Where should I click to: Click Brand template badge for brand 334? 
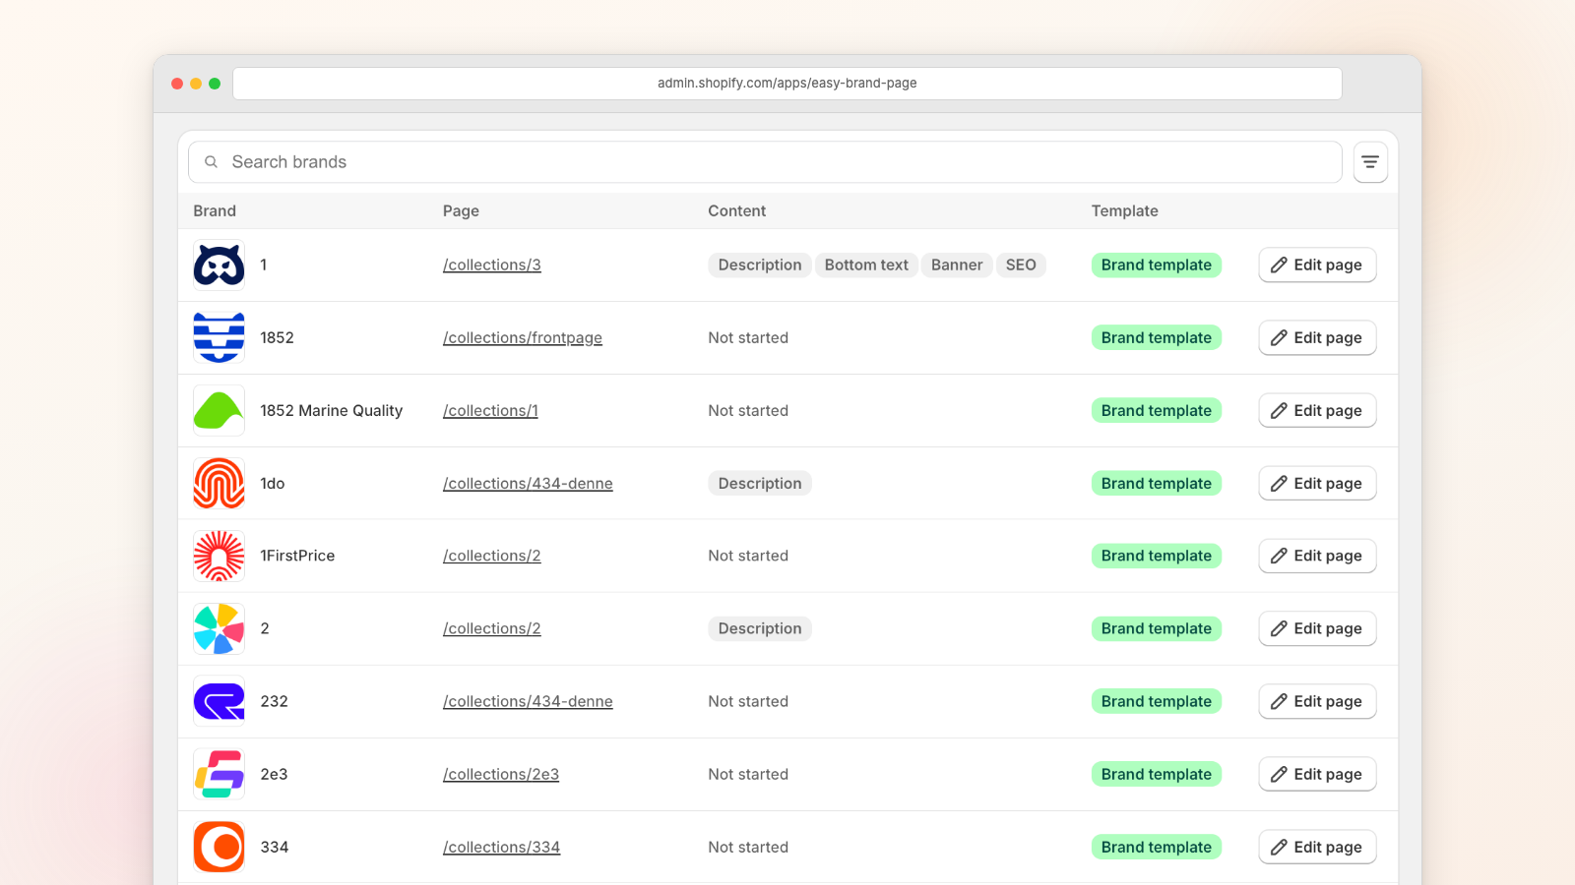tap(1157, 847)
